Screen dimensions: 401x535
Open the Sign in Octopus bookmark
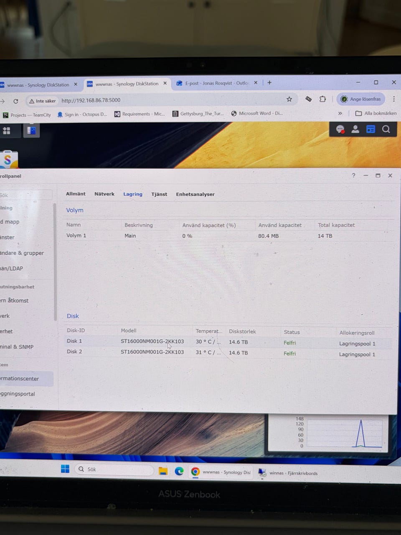coord(82,115)
